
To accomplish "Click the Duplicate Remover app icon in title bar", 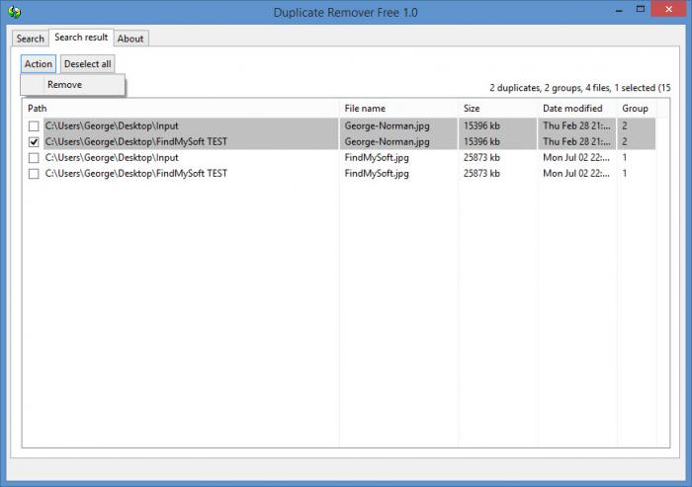I will (14, 12).
